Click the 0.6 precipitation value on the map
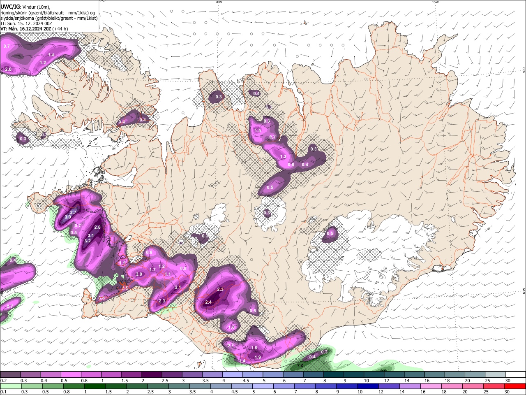The width and height of the screenshot is (526, 395). tap(291, 165)
